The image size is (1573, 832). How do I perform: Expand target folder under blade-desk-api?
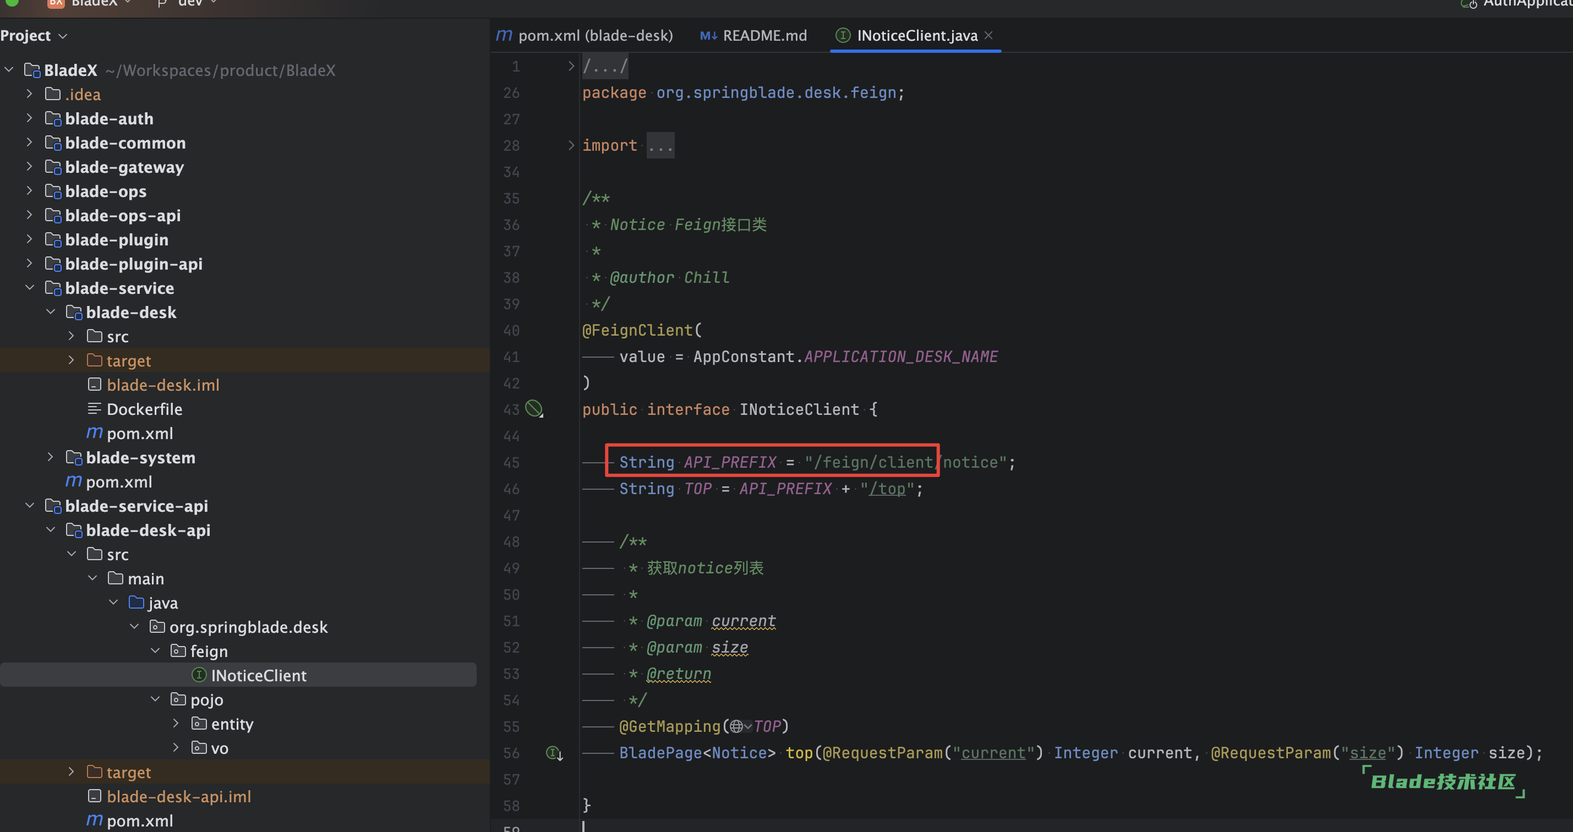[72, 771]
